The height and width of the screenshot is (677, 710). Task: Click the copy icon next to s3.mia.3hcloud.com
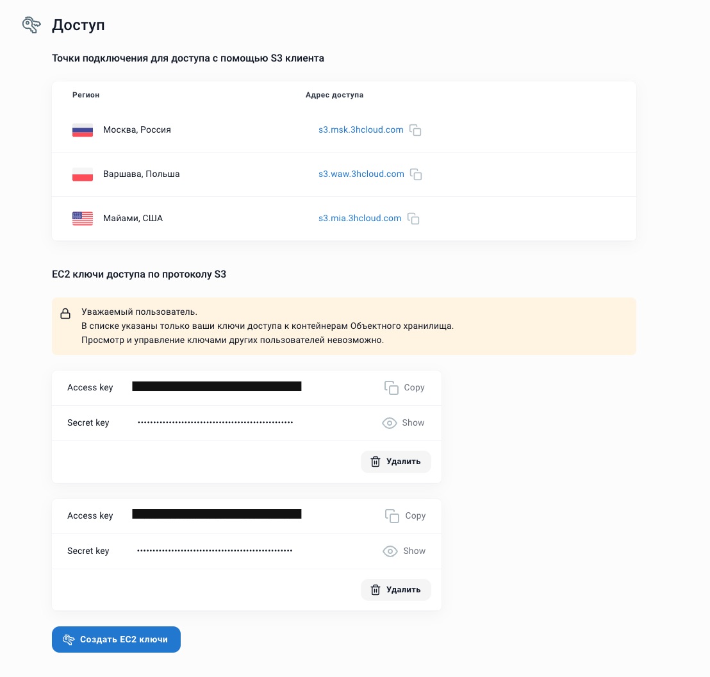[x=413, y=219]
